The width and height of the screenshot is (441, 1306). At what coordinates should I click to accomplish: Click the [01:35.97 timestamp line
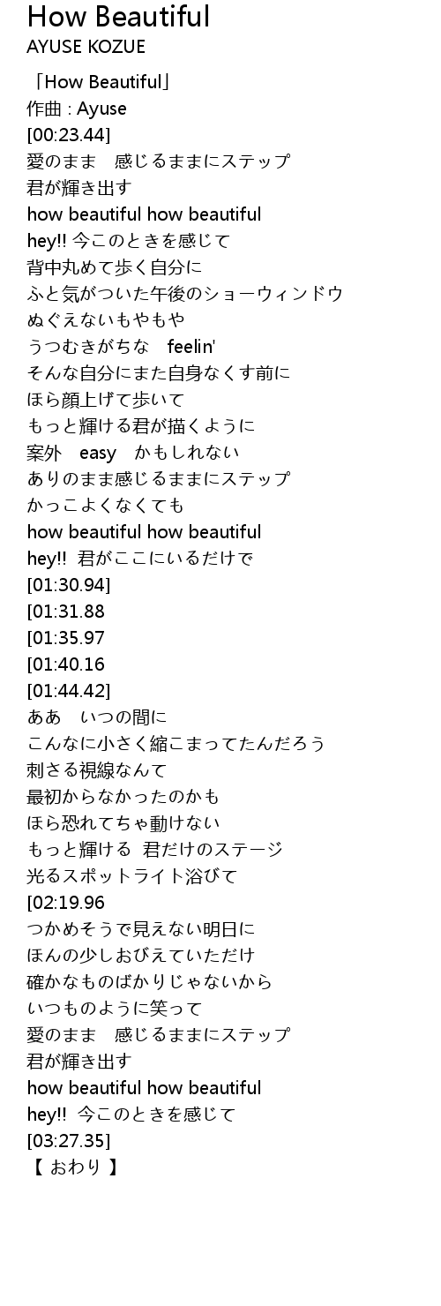[x=66, y=638]
